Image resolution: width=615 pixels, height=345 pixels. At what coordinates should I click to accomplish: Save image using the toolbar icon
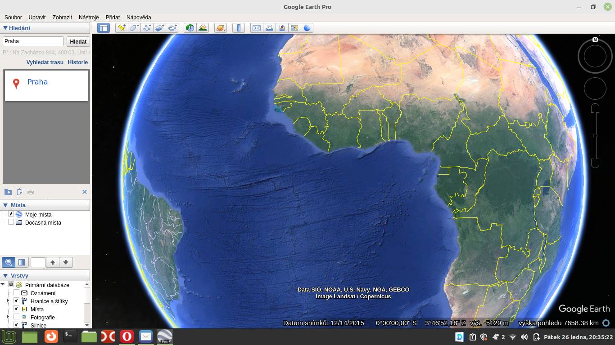click(282, 28)
